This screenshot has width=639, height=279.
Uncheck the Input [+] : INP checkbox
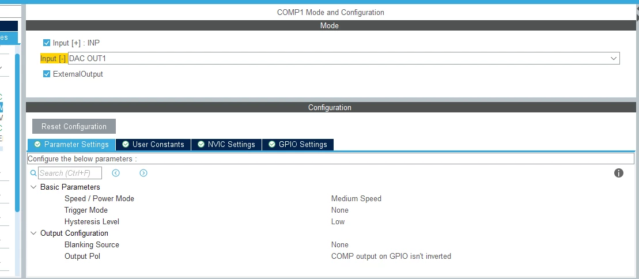(x=47, y=43)
